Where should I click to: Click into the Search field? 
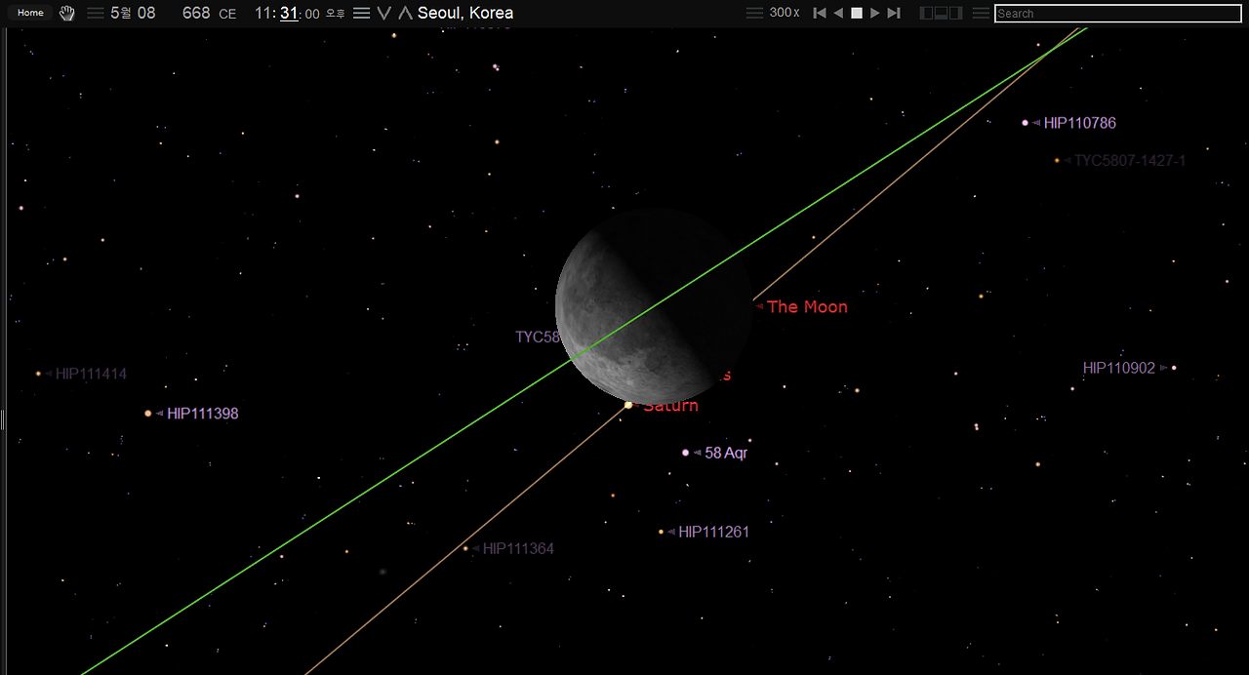point(1118,14)
